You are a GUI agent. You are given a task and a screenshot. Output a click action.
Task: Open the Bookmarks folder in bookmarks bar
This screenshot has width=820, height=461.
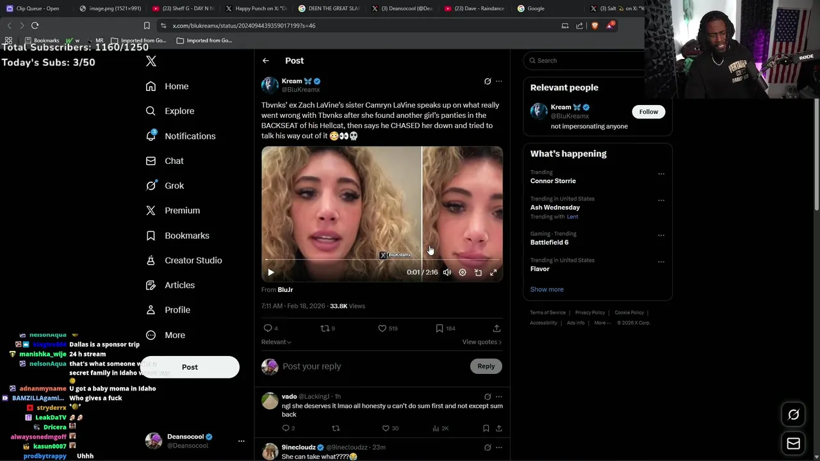(41, 40)
